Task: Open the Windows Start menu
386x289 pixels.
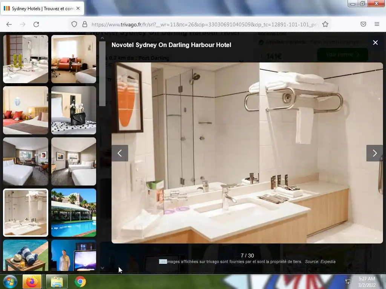Action: coord(10,281)
